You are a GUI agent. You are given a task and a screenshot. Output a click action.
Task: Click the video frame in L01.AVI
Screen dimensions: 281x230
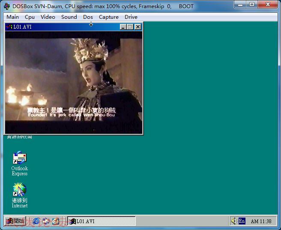[x=74, y=82]
